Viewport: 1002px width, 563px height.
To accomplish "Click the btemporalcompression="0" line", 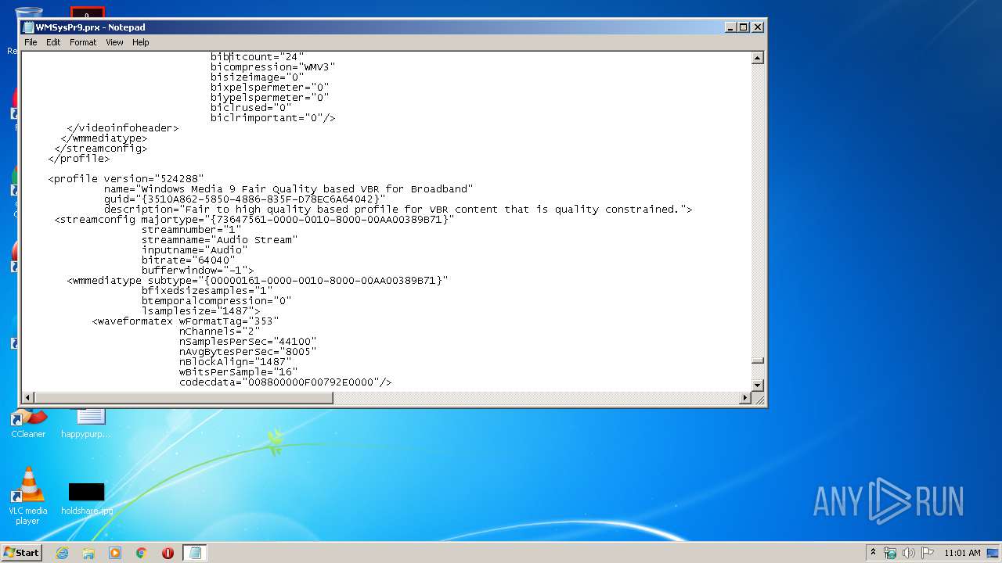I will tap(216, 301).
